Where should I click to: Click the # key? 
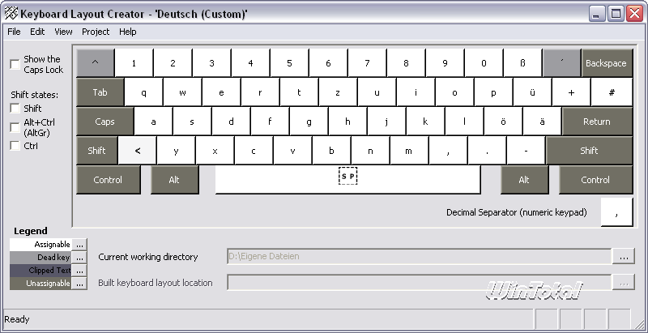[612, 92]
